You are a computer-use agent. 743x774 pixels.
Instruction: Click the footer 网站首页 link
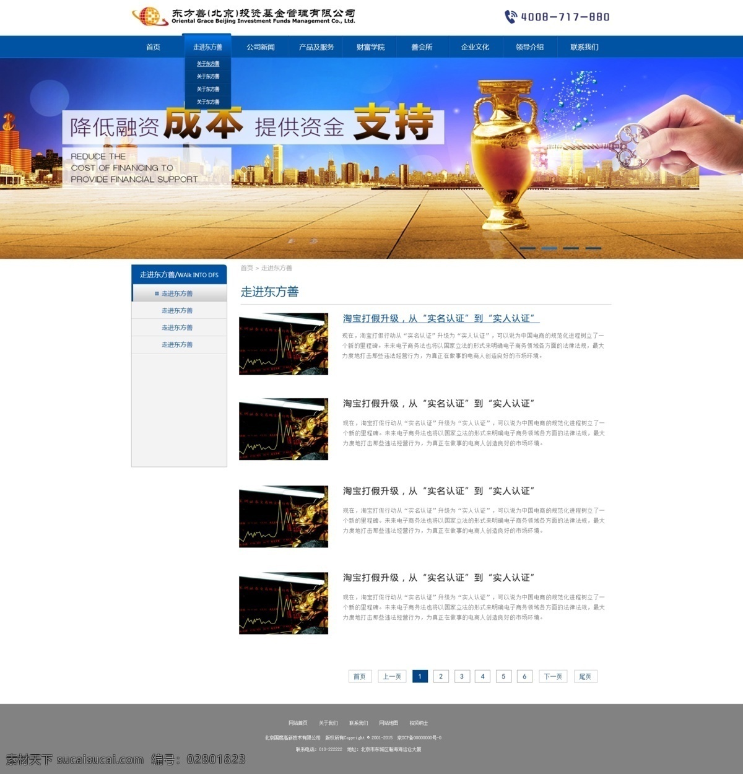pyautogui.click(x=298, y=723)
